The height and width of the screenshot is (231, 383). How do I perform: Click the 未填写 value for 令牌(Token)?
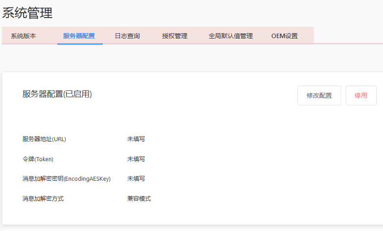[136, 159]
